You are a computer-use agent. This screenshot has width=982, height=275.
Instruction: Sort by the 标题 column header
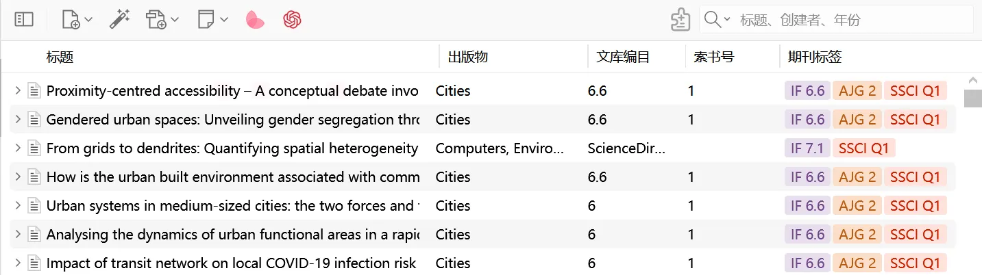point(60,57)
